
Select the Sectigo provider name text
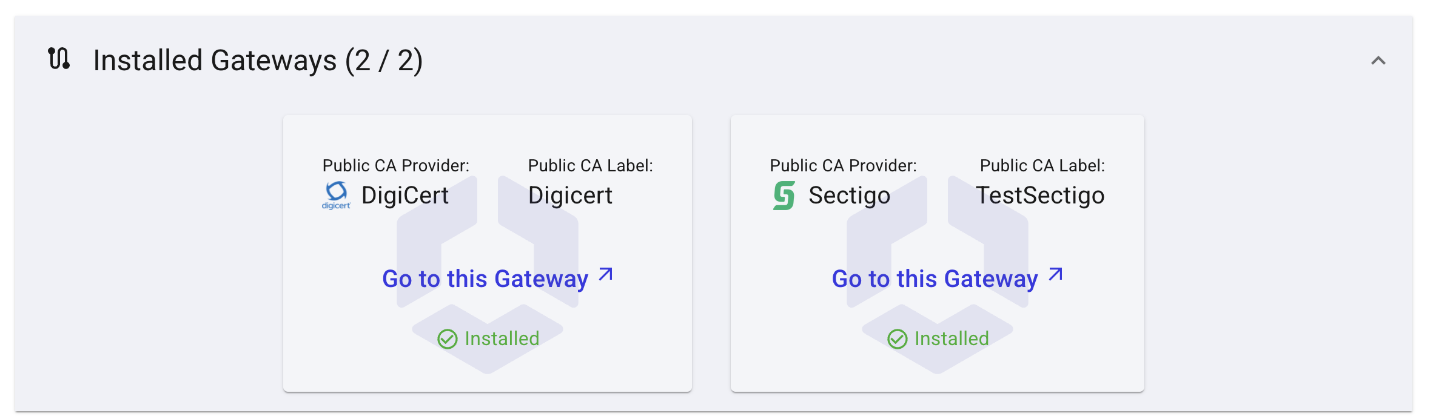[849, 196]
